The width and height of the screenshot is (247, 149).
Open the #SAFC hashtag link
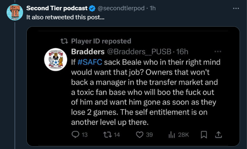[x=90, y=62]
